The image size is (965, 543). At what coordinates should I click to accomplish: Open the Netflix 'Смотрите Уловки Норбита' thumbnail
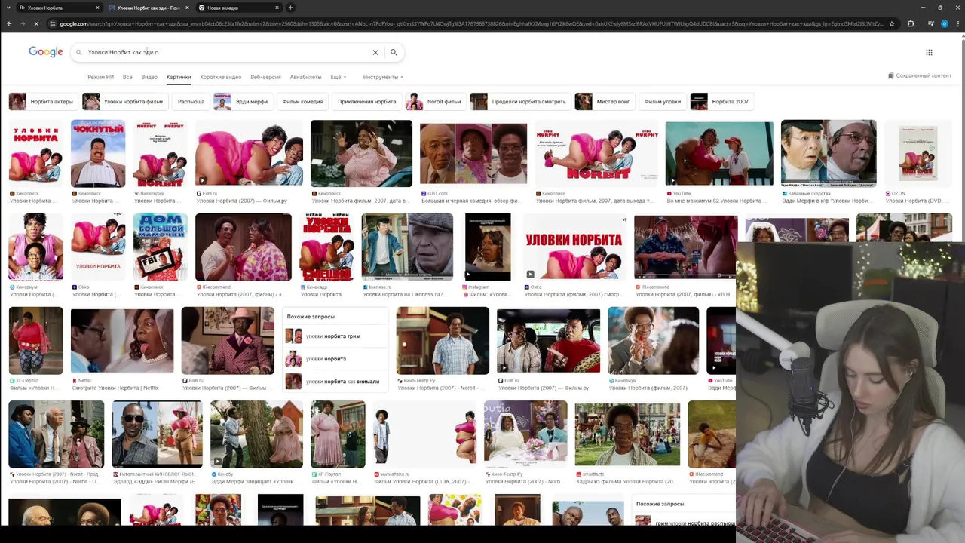click(122, 341)
